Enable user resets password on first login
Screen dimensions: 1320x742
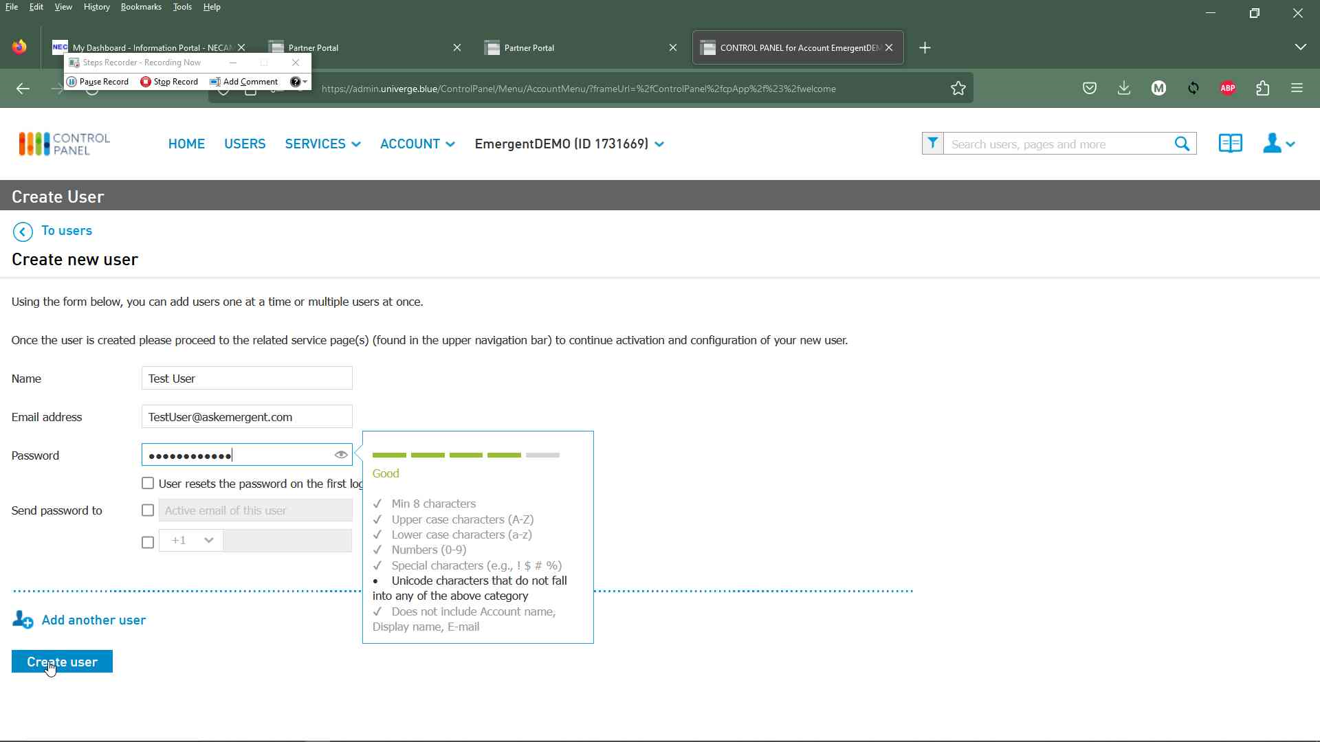(x=148, y=484)
